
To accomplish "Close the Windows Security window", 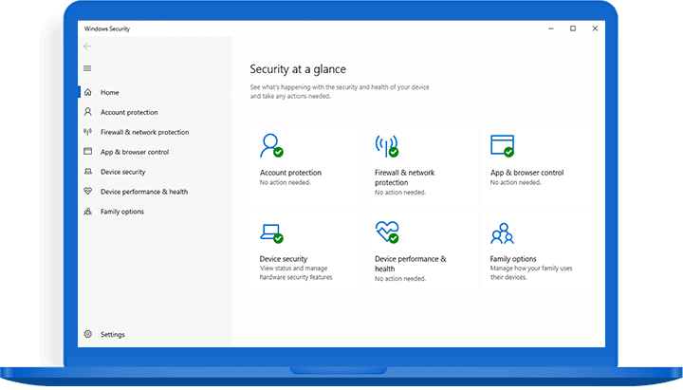I will tap(595, 28).
